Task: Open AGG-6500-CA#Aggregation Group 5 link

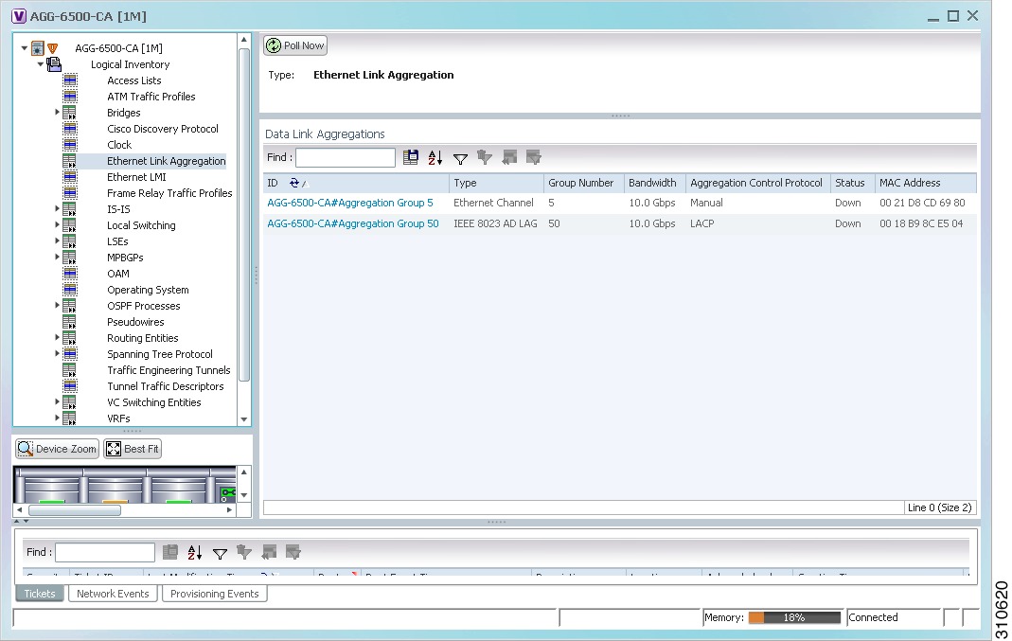Action: pos(350,203)
